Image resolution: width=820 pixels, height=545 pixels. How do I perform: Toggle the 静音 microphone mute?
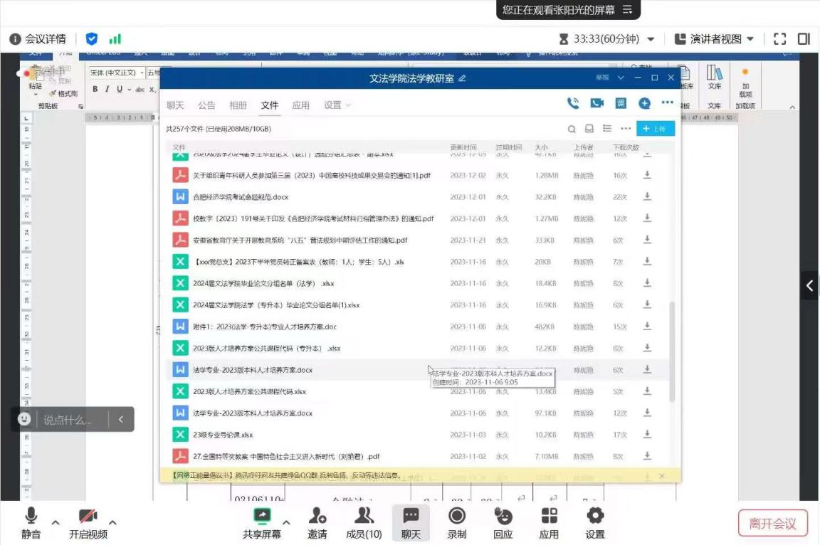click(x=31, y=522)
